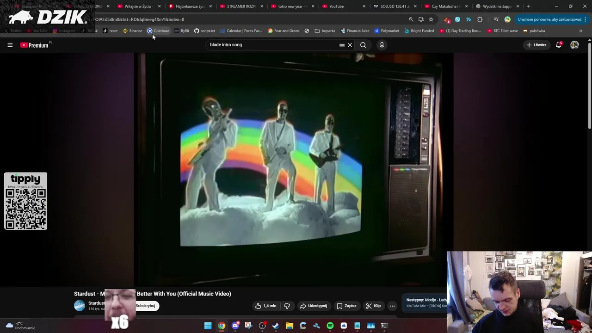Switch to the "Najciekawsze życi" tab
This screenshot has width=592, height=333.
[x=190, y=6]
